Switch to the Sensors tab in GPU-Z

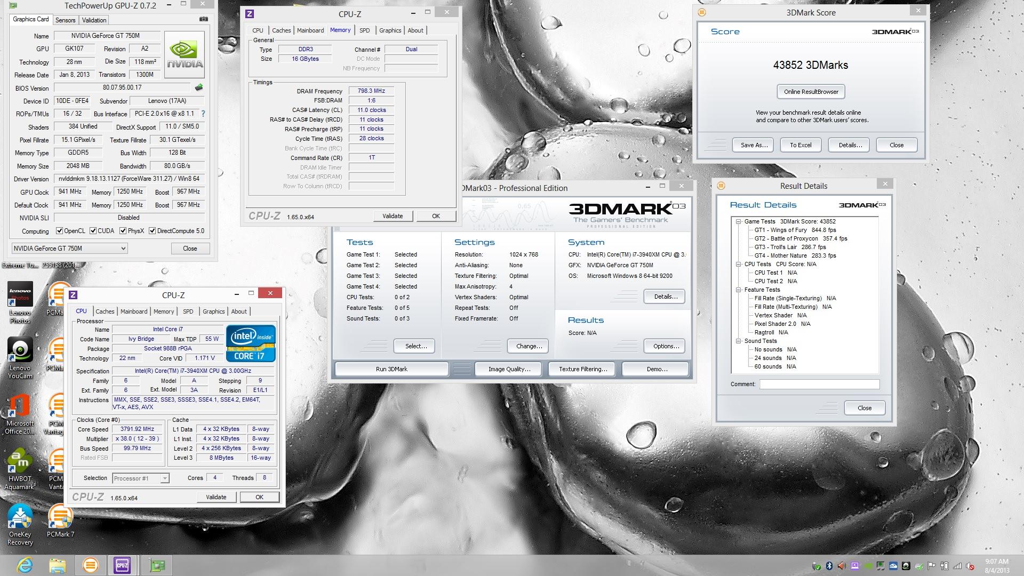pyautogui.click(x=66, y=20)
